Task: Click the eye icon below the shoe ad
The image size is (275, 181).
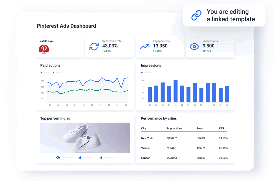Action: tap(58, 158)
